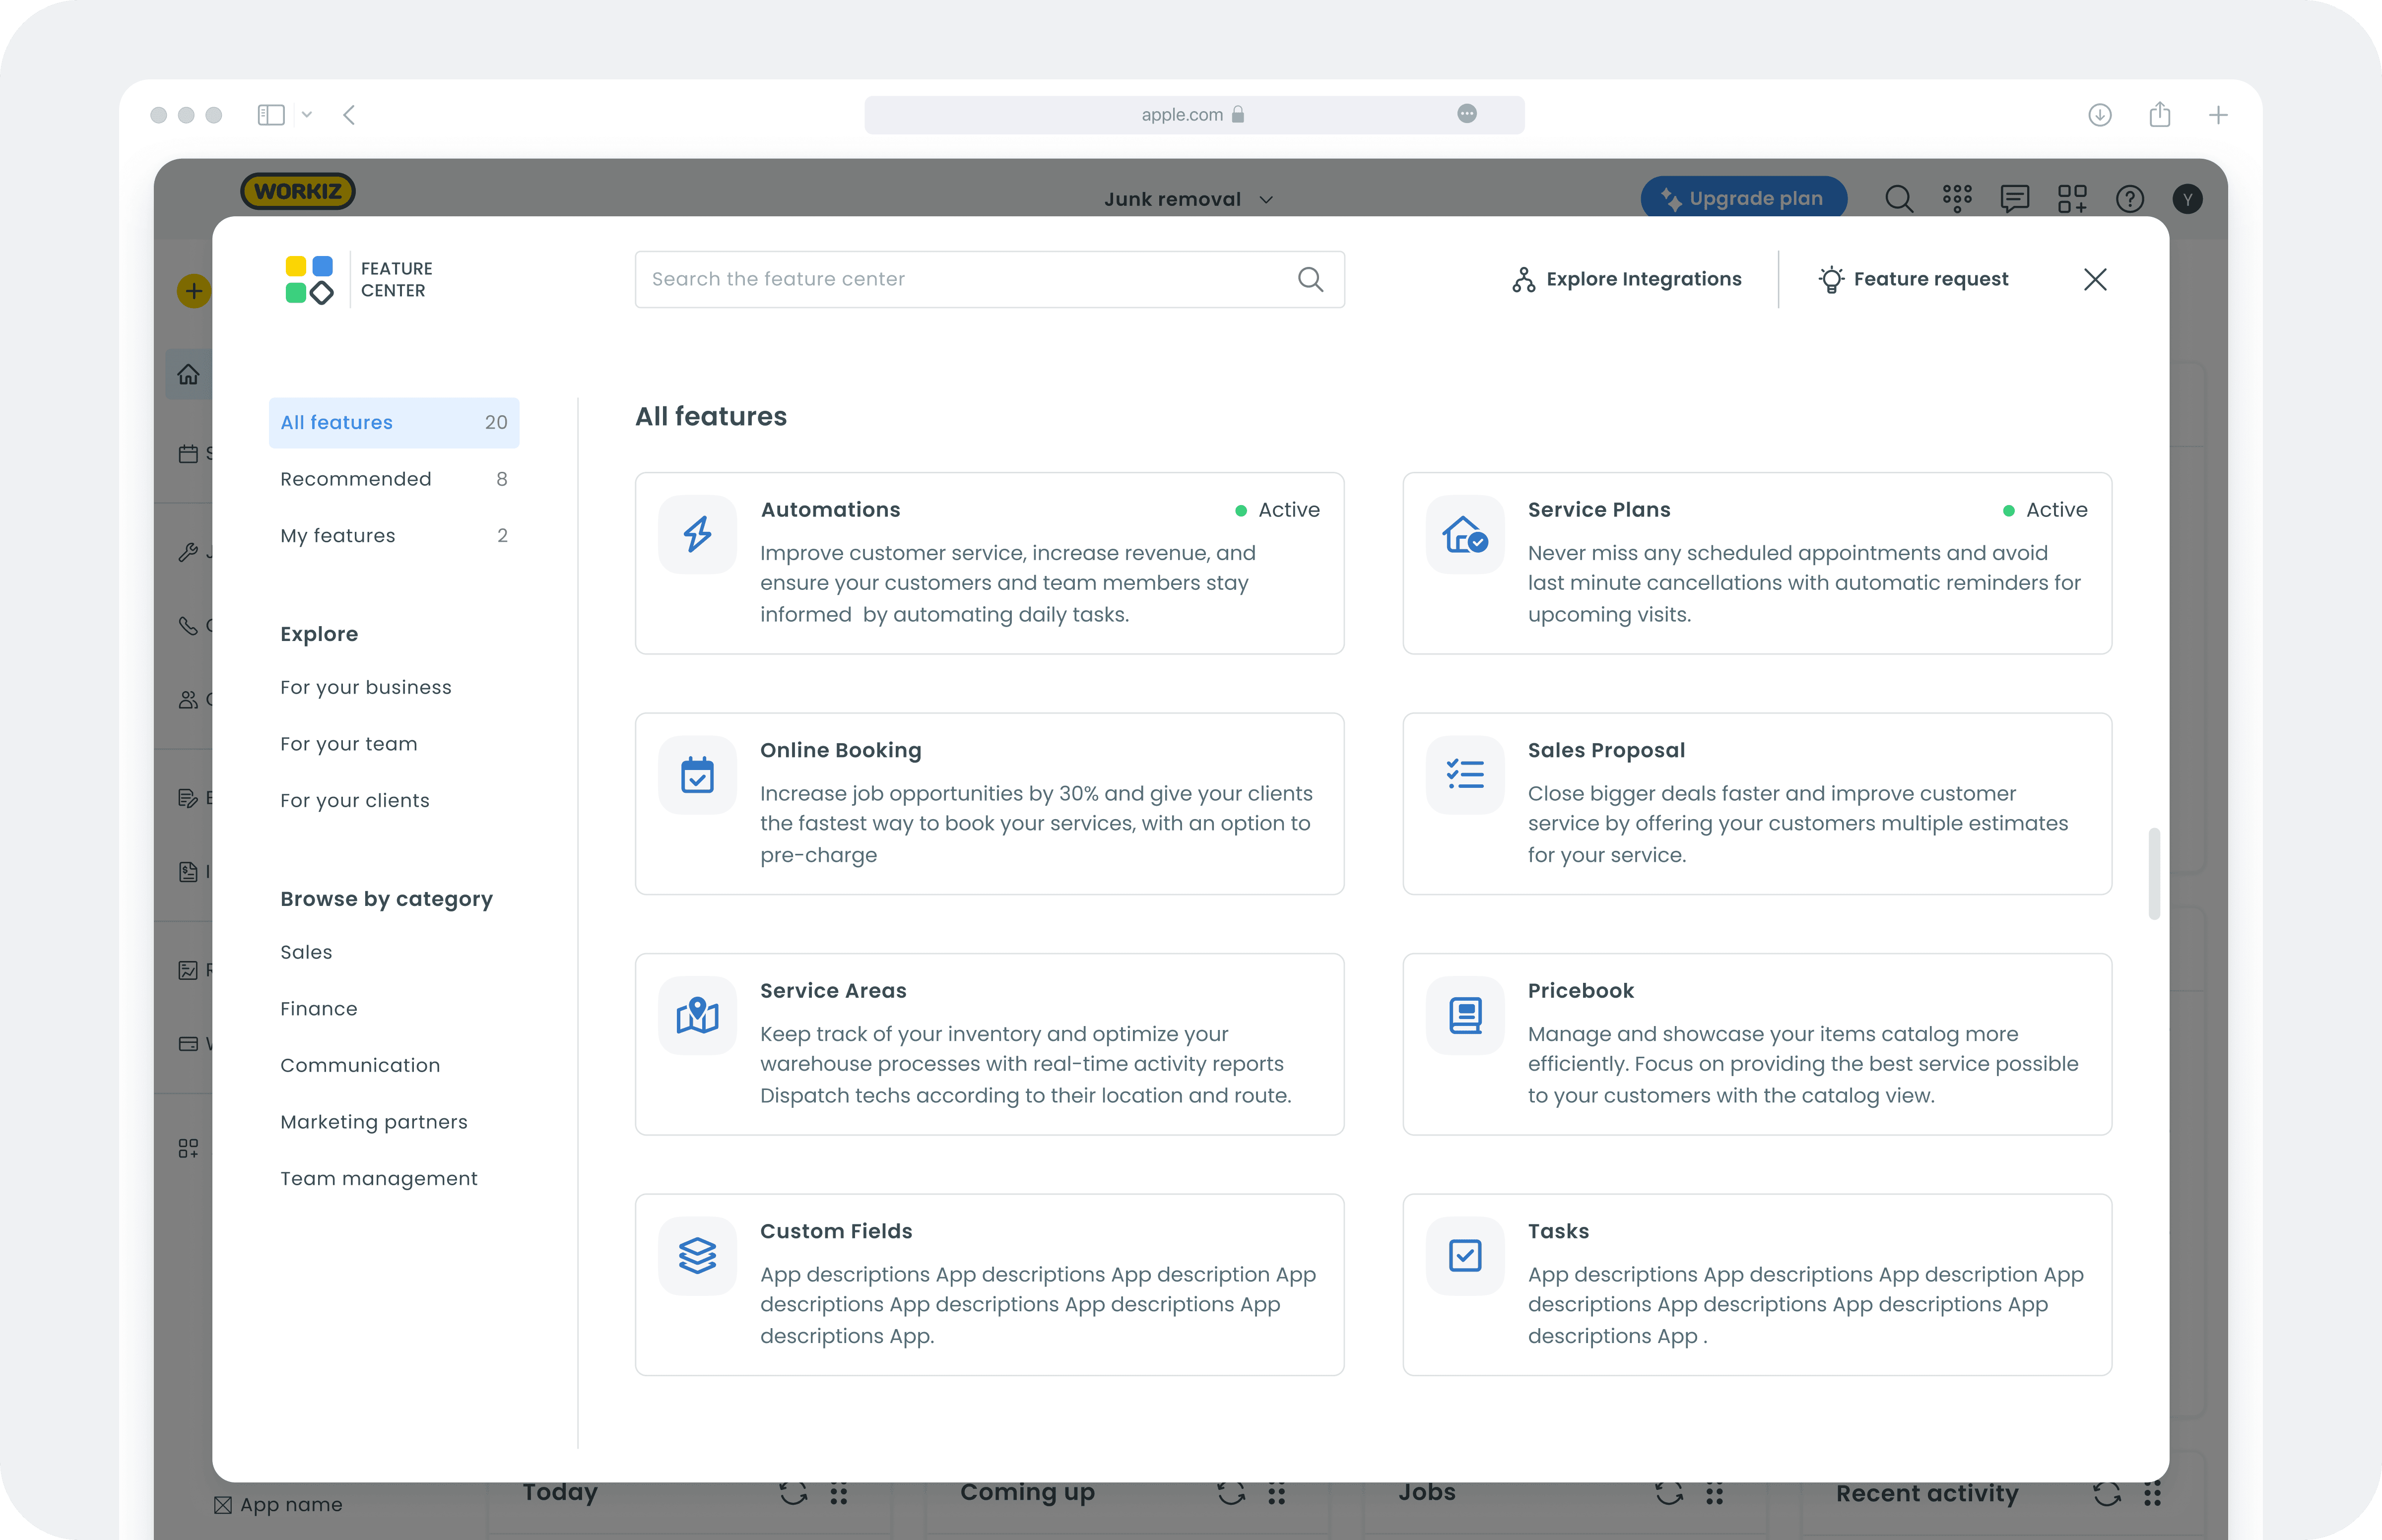Expand the Junk removal dropdown
The height and width of the screenshot is (1540, 2382).
pos(1188,199)
